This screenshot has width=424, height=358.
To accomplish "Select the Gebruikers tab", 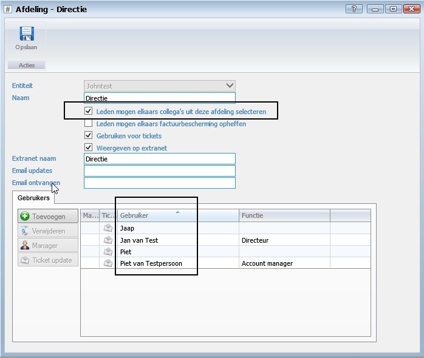I will tap(33, 198).
